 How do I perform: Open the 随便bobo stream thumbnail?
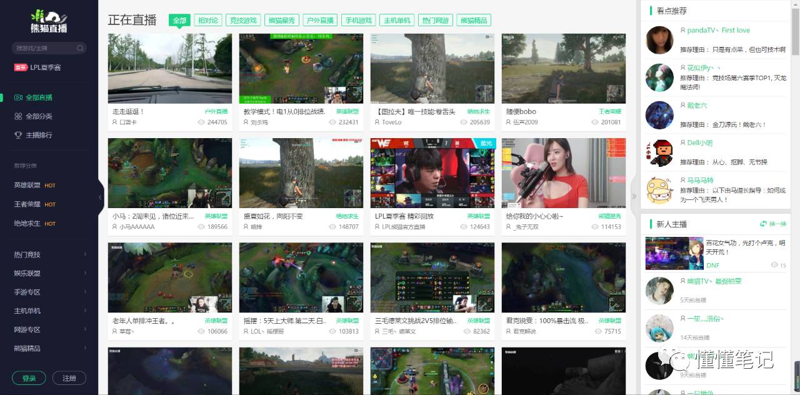click(x=564, y=69)
